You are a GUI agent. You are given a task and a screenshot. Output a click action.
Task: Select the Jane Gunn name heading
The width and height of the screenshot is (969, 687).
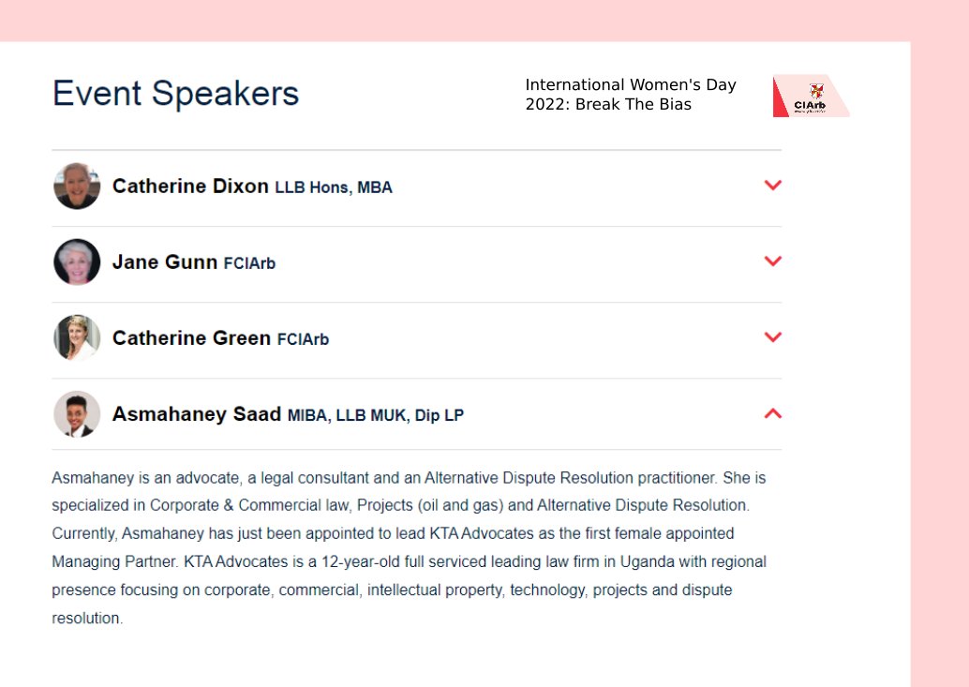coord(164,261)
